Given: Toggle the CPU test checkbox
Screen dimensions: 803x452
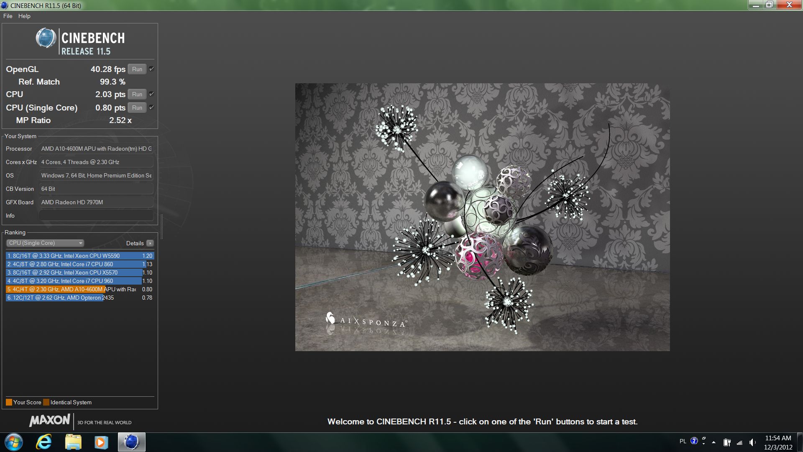Looking at the screenshot, I should pos(151,94).
